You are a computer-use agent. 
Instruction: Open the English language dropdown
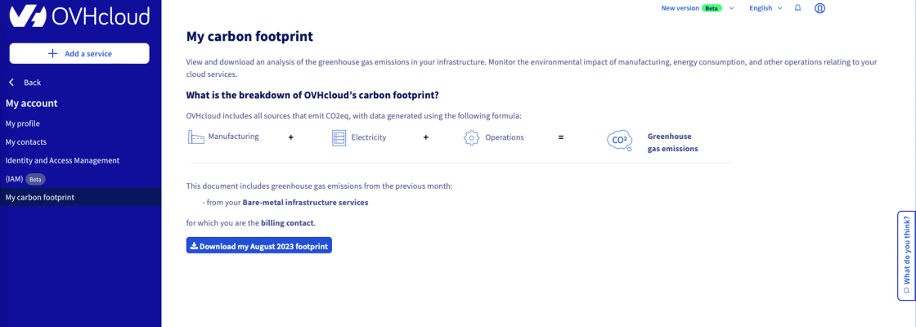coord(766,8)
